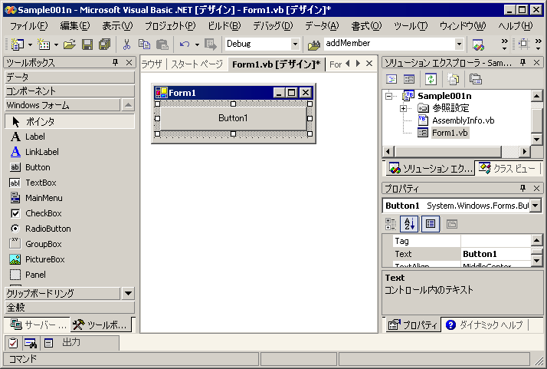Select AssemblyInfo.vb in Solution Explorer
The height and width of the screenshot is (369, 547).
click(463, 120)
